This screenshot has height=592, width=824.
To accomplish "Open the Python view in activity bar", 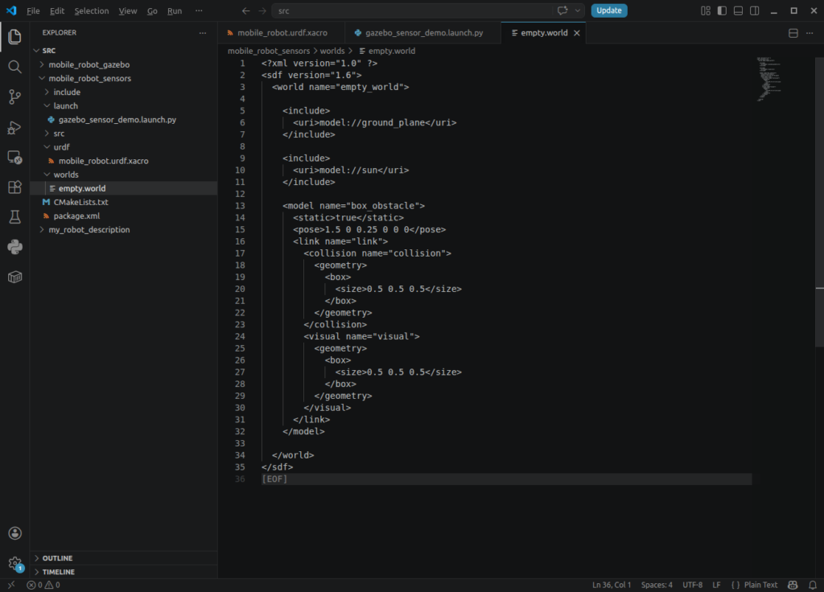I will (x=14, y=247).
